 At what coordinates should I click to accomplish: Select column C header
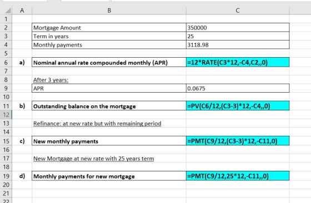pyautogui.click(x=238, y=11)
